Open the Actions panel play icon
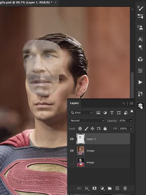The width and height of the screenshot is (146, 195). [140, 82]
